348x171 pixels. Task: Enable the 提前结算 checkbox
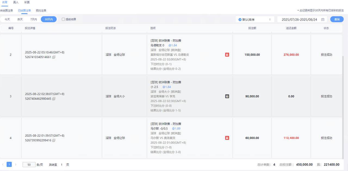coord(63,19)
